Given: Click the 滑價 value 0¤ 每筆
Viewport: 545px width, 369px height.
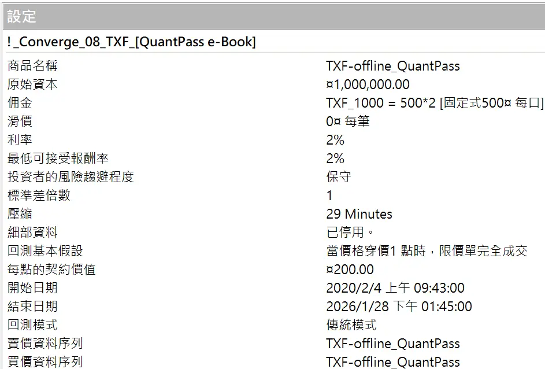Looking at the screenshot, I should pos(347,121).
